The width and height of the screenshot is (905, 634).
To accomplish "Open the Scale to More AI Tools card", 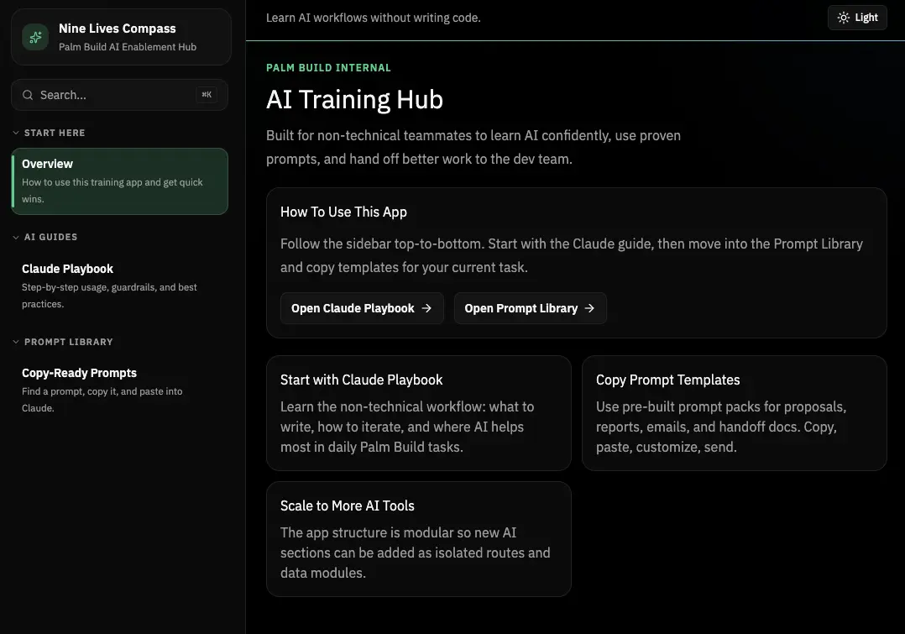I will coord(418,538).
